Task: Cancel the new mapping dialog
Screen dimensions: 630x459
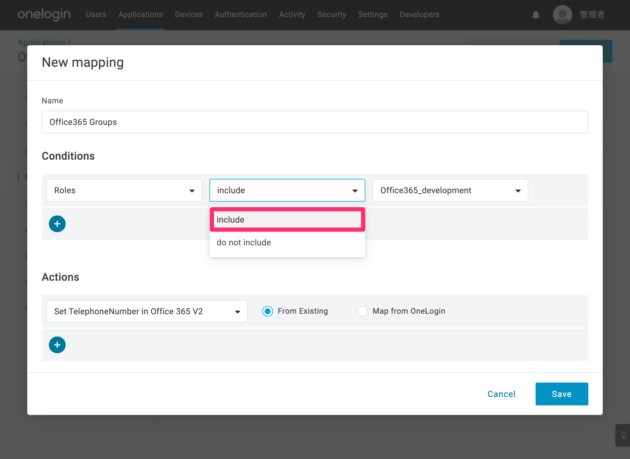Action: coord(501,394)
